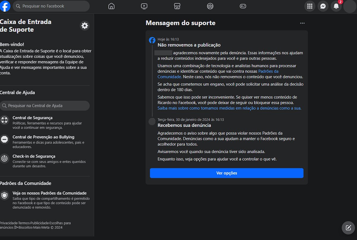Click the Facebook icon beside the 16:13 message

pyautogui.click(x=152, y=40)
